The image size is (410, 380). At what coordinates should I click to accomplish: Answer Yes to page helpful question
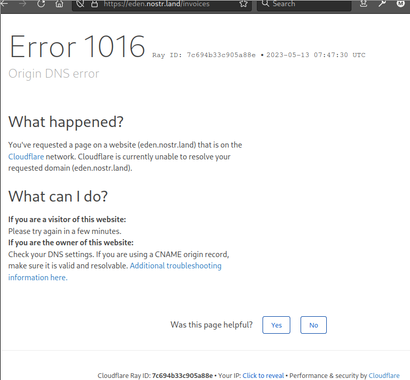276,325
